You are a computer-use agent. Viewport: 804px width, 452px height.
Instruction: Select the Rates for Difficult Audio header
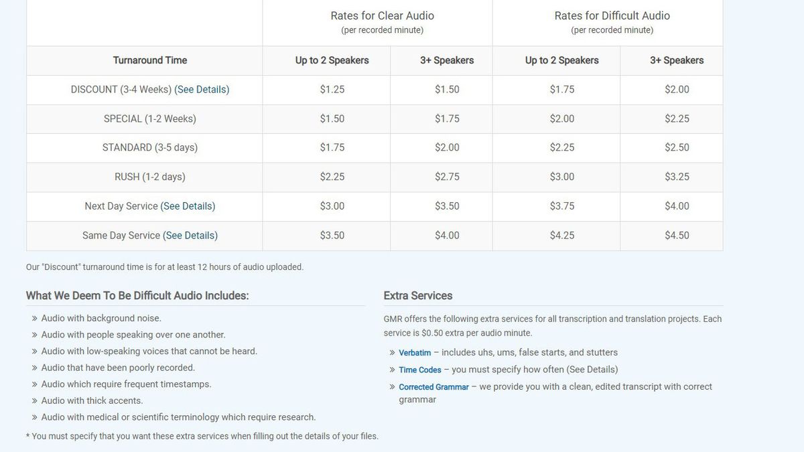click(x=612, y=16)
